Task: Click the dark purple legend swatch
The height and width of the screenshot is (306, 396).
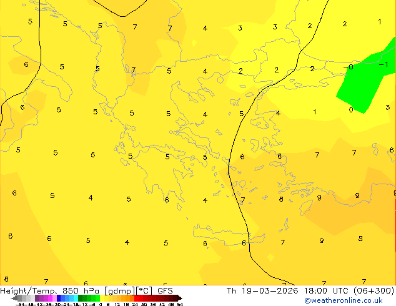Action: [x=37, y=298]
